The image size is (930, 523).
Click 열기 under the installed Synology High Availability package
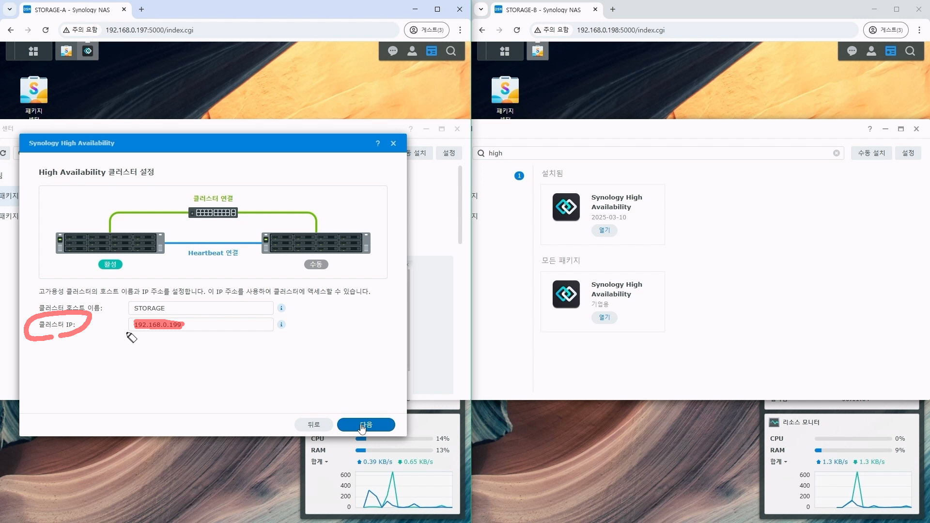click(x=604, y=230)
